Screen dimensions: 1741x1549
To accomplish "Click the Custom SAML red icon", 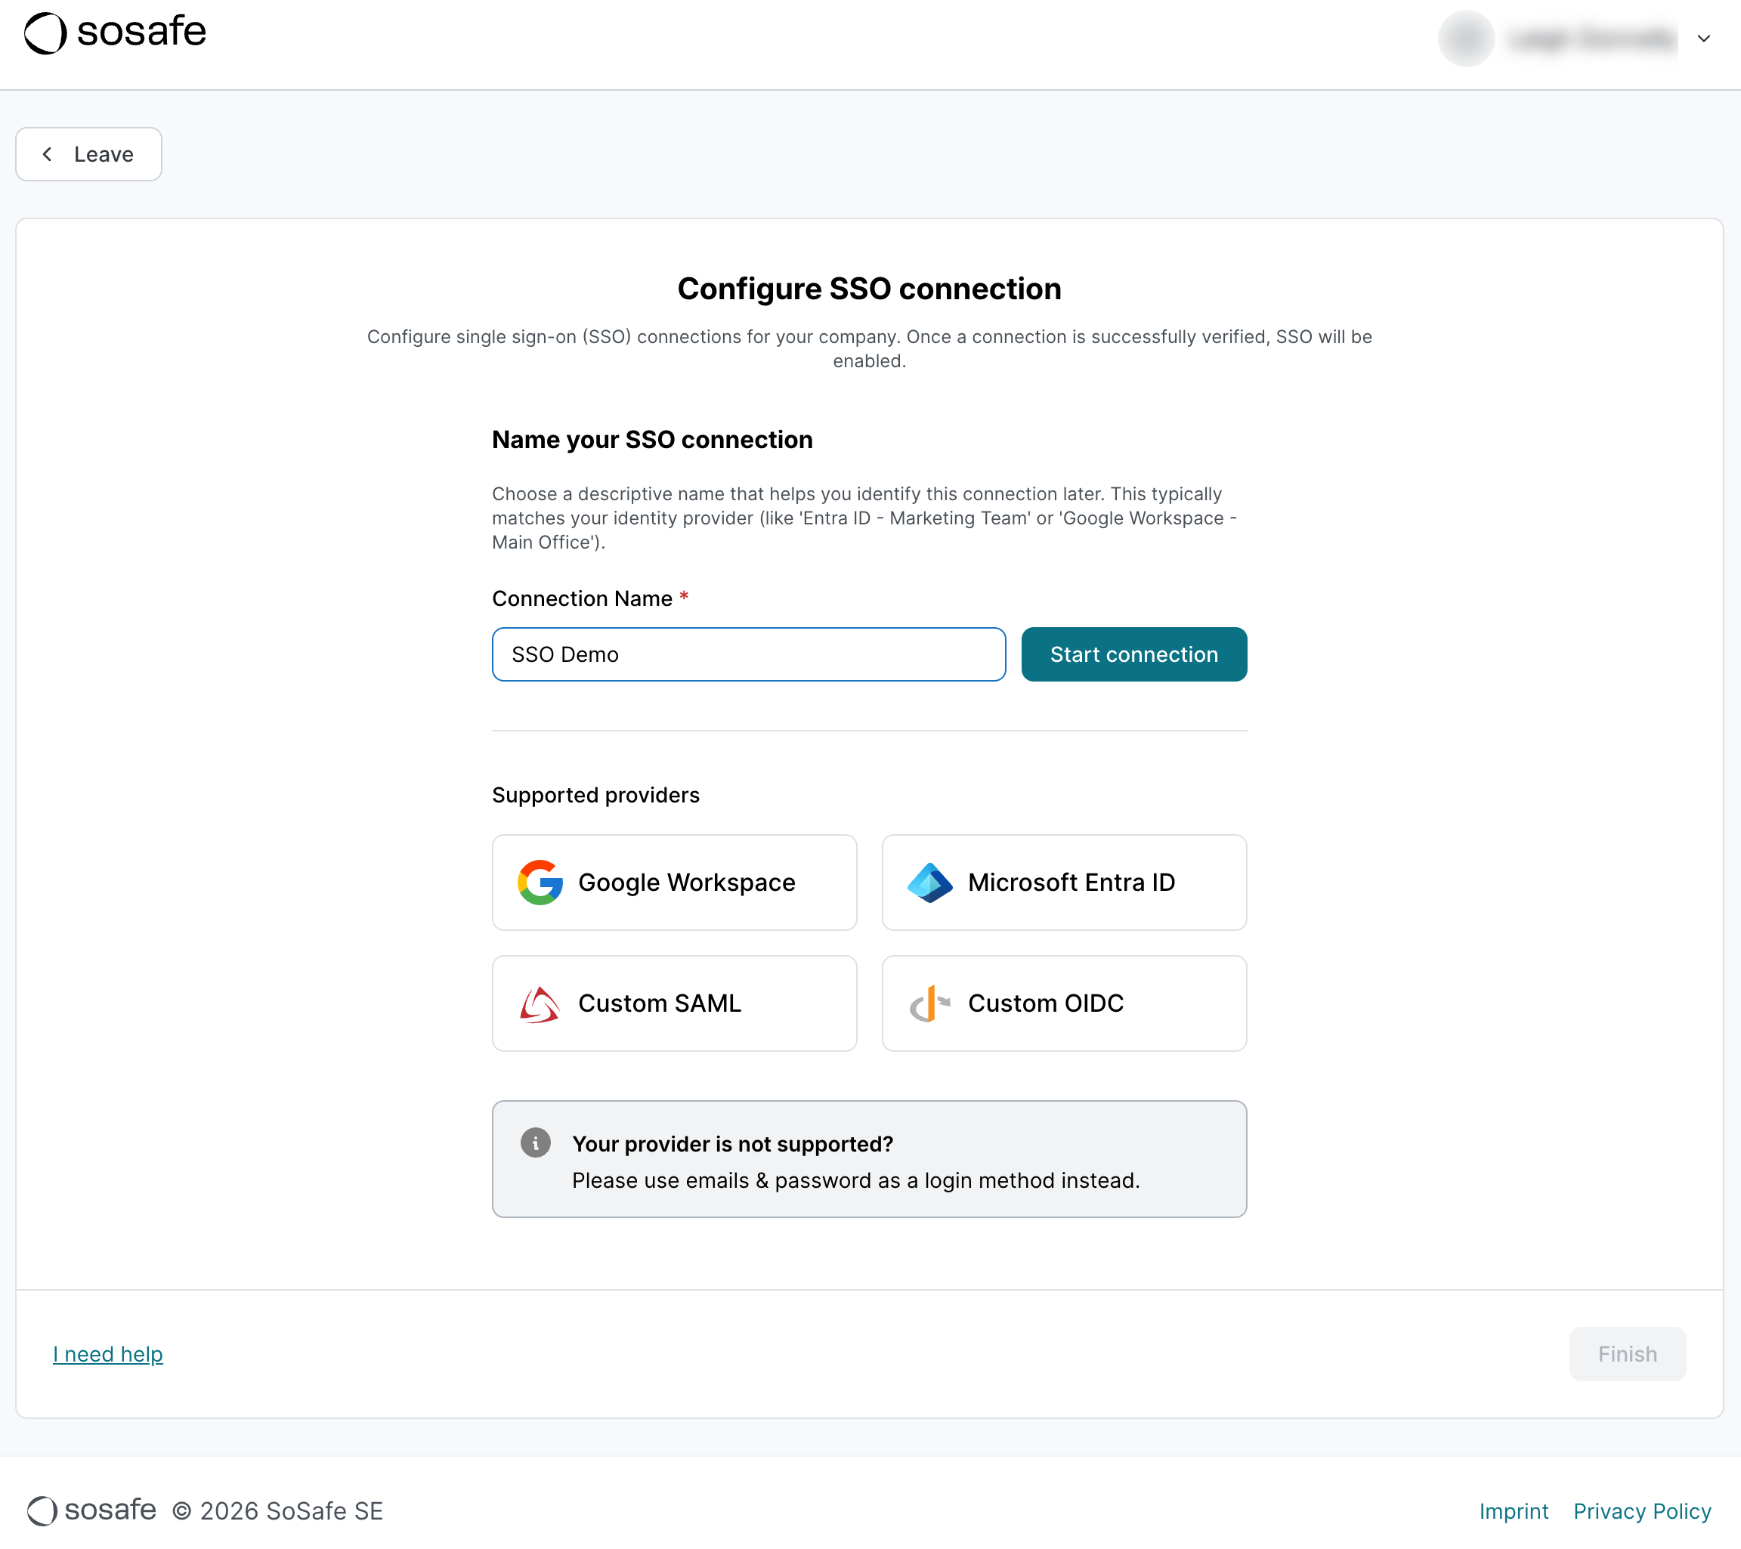I will [540, 1003].
